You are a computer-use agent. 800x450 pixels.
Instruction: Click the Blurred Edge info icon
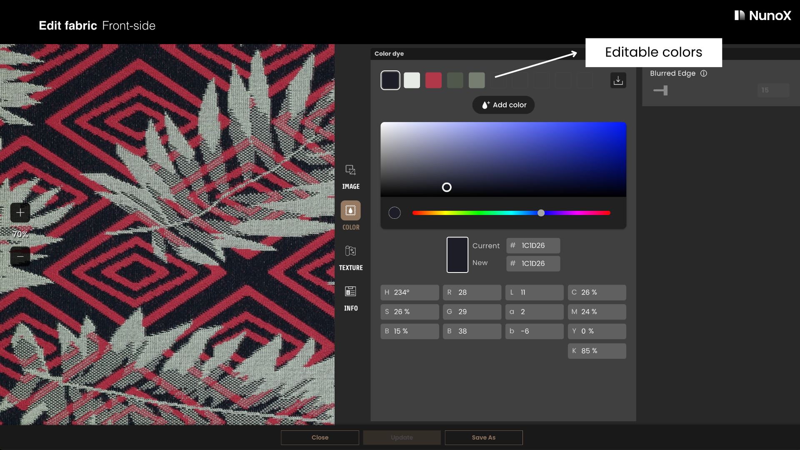pyautogui.click(x=704, y=73)
